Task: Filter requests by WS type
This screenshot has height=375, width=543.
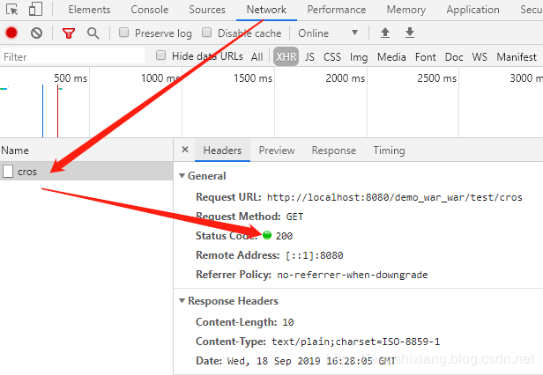Action: 480,56
